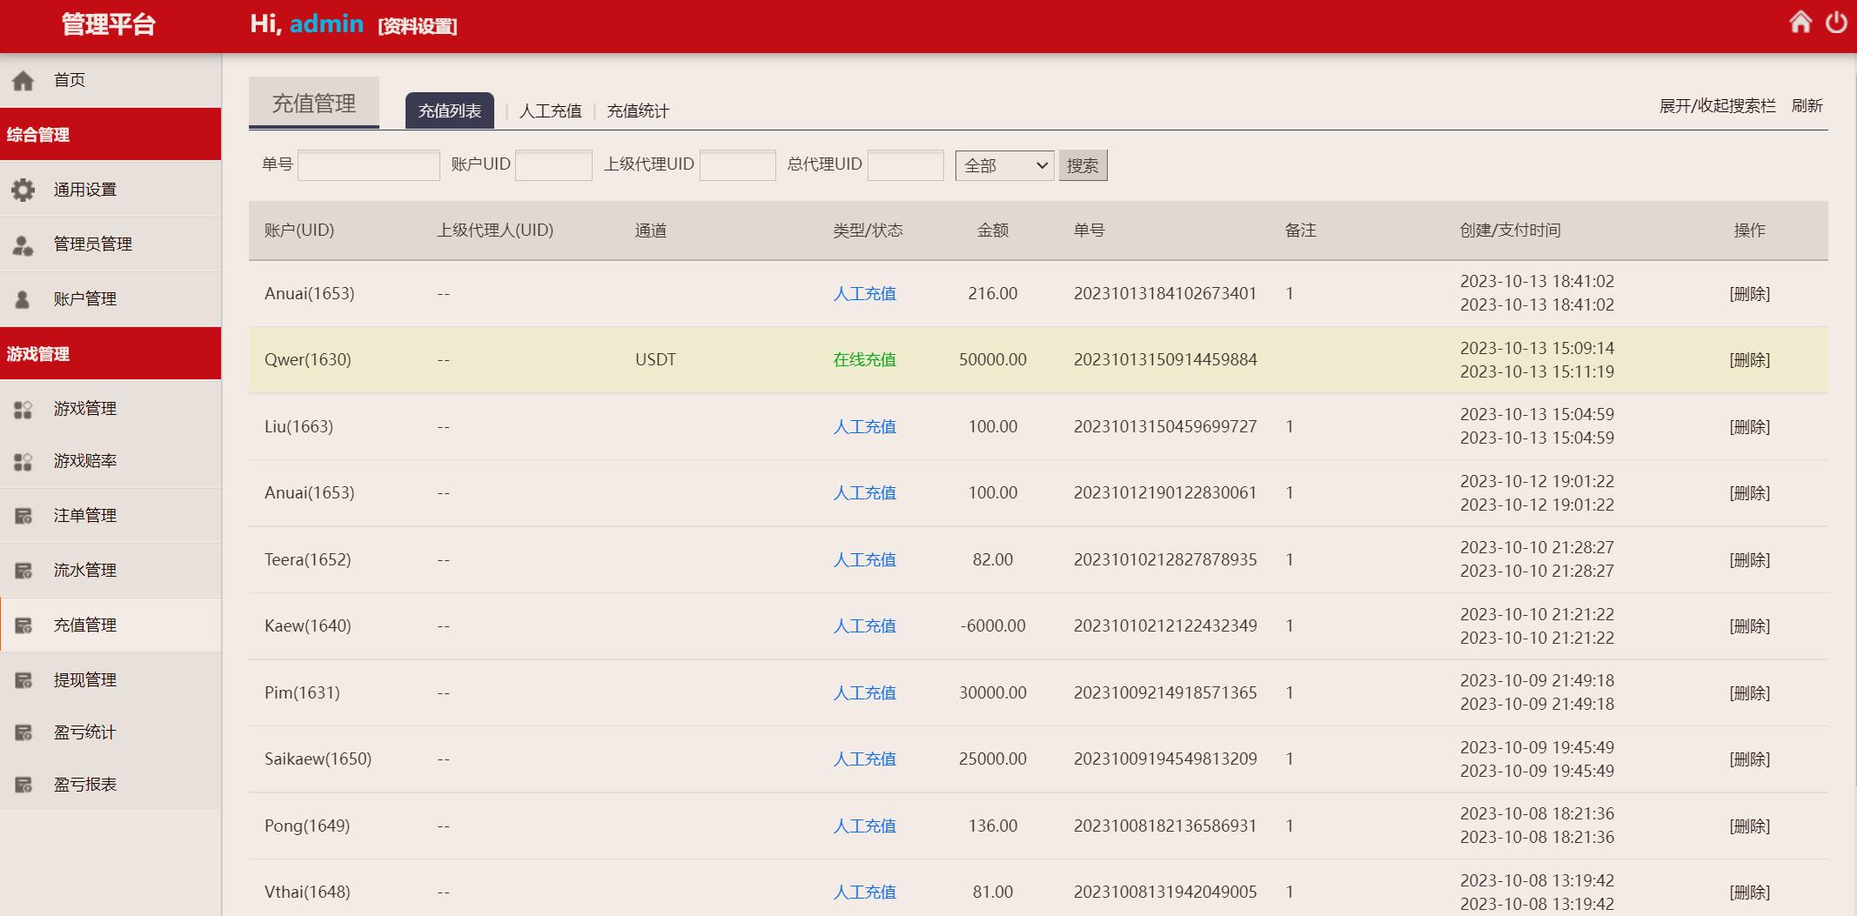Click the admin user icon beside 管理员管理
Image resolution: width=1857 pixels, height=916 pixels.
pos(23,245)
